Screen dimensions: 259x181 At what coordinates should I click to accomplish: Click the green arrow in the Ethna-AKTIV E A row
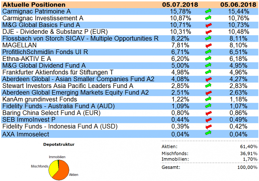tap(208, 59)
